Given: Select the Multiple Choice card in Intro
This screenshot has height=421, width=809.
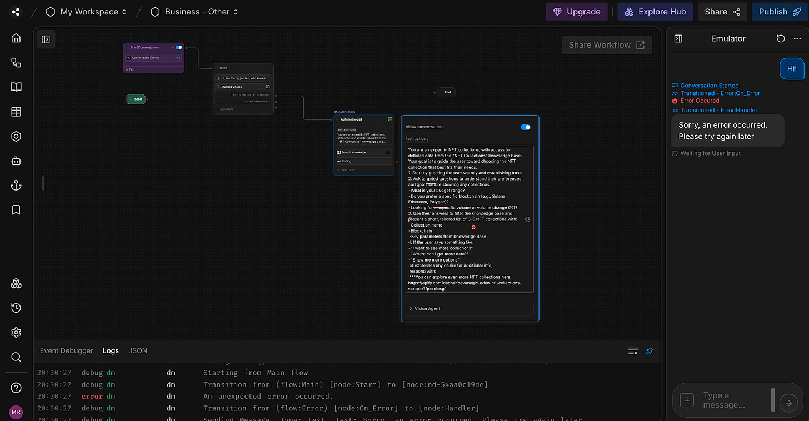Looking at the screenshot, I should tap(243, 87).
